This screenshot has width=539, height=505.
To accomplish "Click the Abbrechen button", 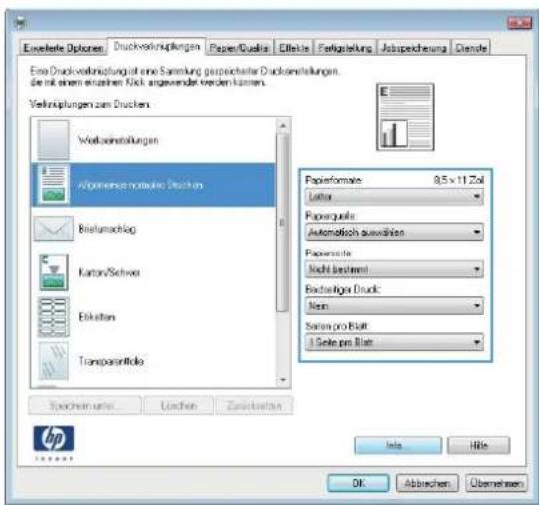I will click(427, 483).
